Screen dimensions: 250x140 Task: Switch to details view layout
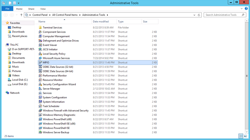pyautogui.click(x=241, y=136)
